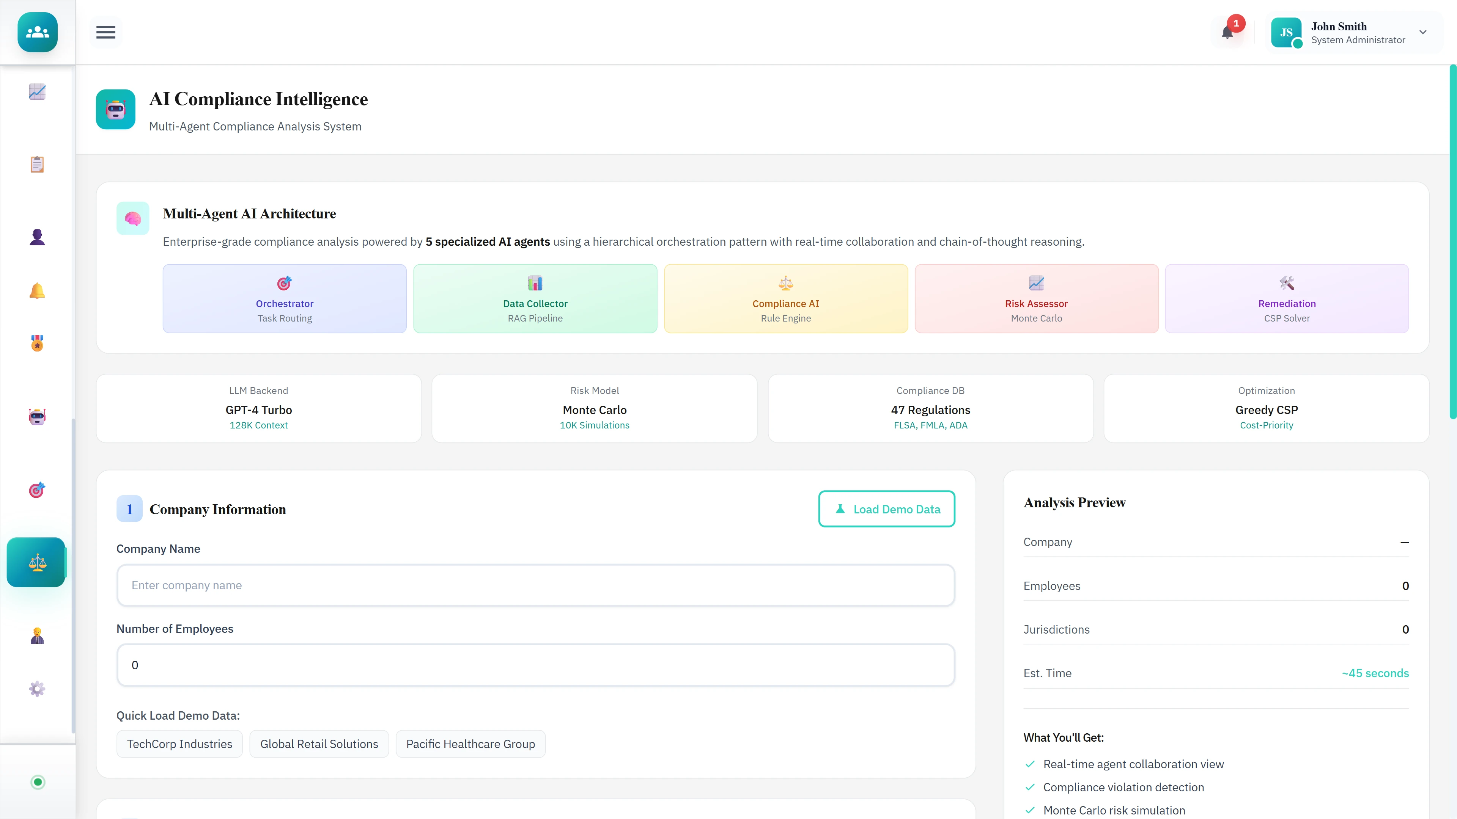
Task: Load the Pacific Healthcare Group demo data
Action: point(470,744)
